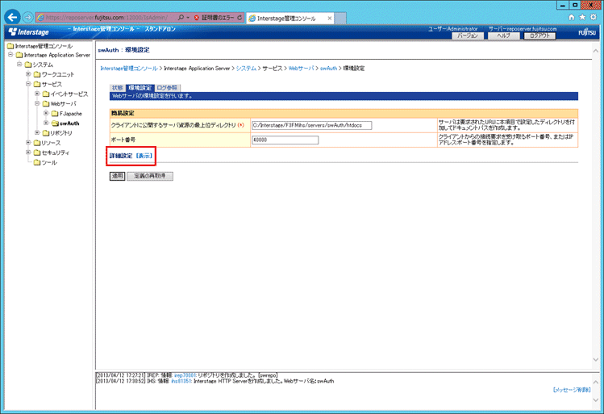Image resolution: width=604 pixels, height=414 pixels.
Task: Select ツール in the tree
Action: [x=49, y=163]
